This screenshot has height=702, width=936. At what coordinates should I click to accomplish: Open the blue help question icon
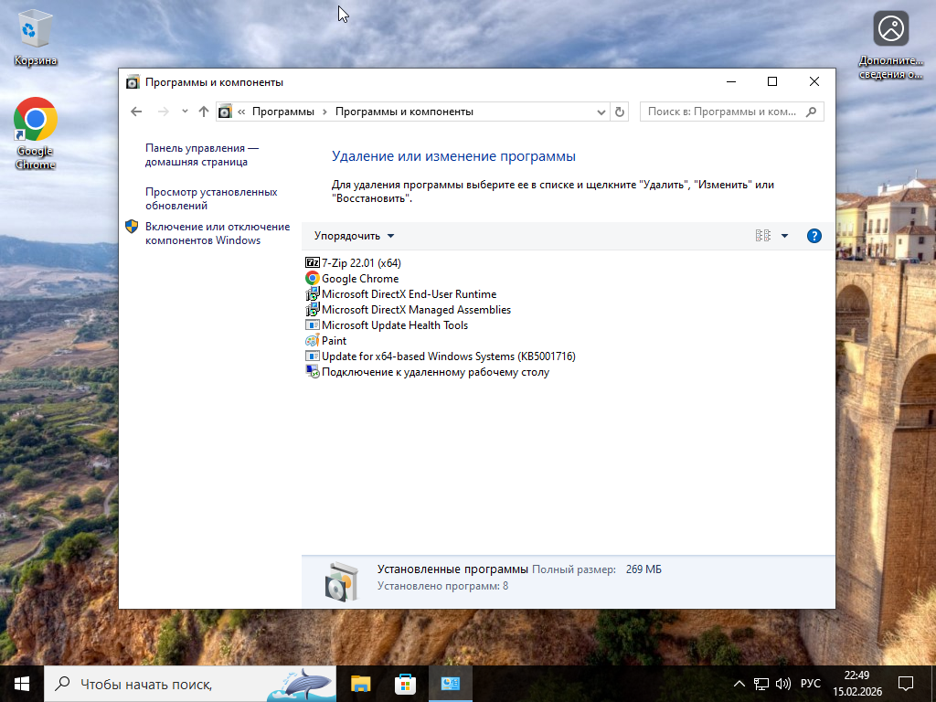tap(814, 236)
